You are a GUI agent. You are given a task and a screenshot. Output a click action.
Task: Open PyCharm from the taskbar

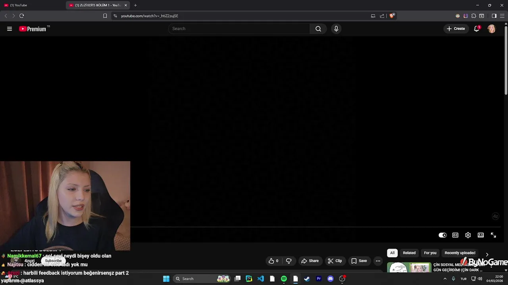pyautogui.click(x=249, y=279)
